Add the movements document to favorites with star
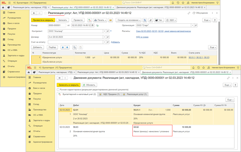The image size is (241, 152). [71, 77]
